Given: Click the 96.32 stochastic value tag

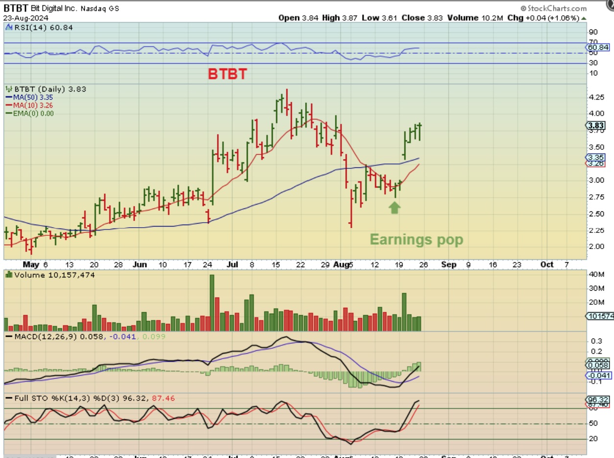Looking at the screenshot, I should click(x=598, y=399).
